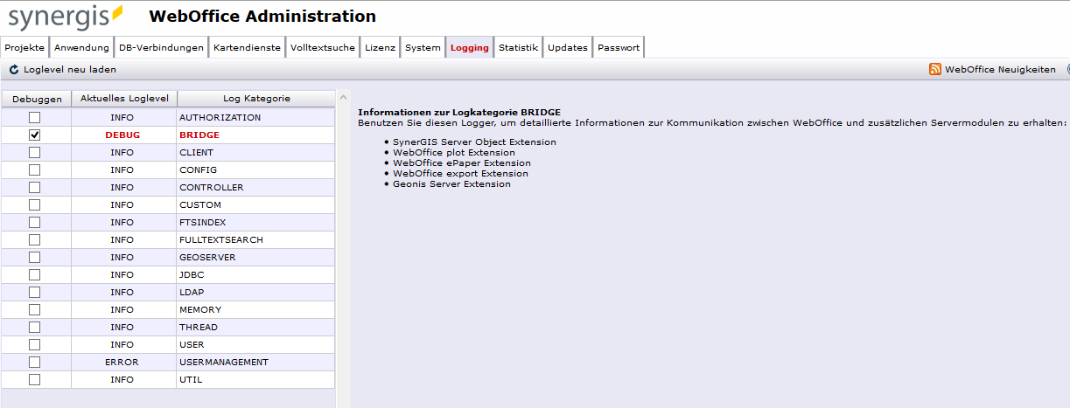Open the Projekte tab
This screenshot has width=1070, height=408.
(x=24, y=48)
